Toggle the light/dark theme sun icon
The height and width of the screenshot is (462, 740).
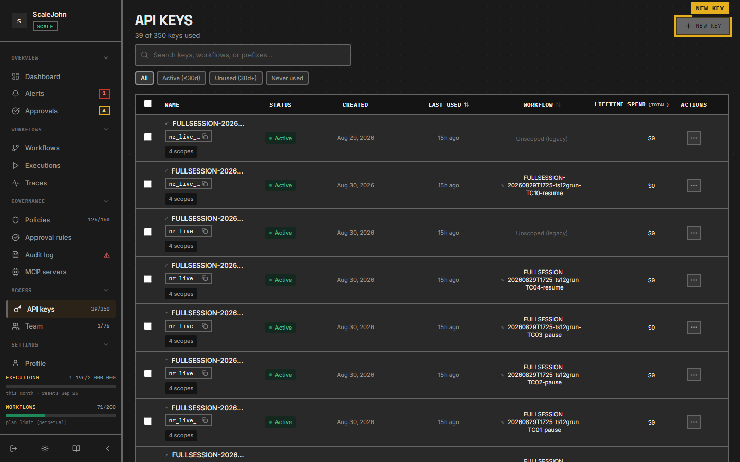tap(45, 448)
